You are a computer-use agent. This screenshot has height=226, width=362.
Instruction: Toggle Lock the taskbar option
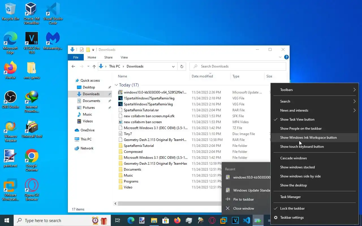[314, 208]
